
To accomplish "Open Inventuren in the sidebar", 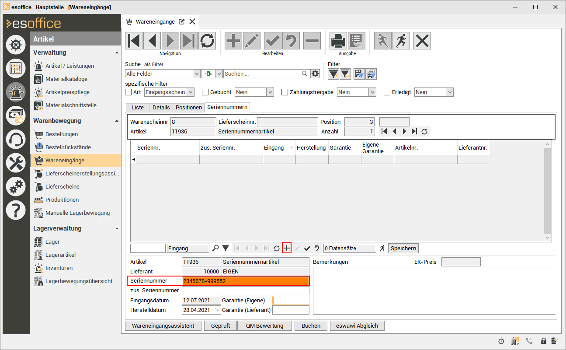I will tap(59, 268).
